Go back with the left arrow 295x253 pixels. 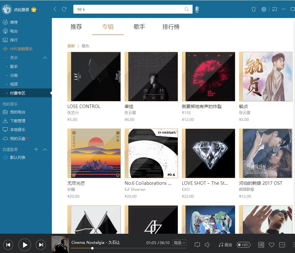coord(55,9)
